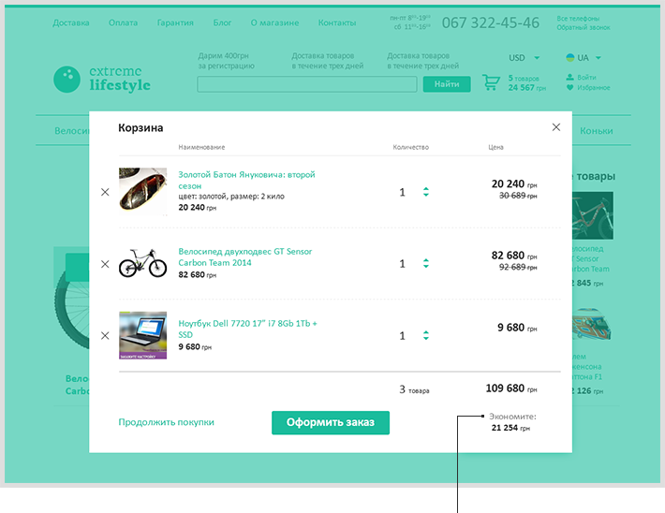
Task: Open the USD currency dropdown
Action: tap(523, 58)
